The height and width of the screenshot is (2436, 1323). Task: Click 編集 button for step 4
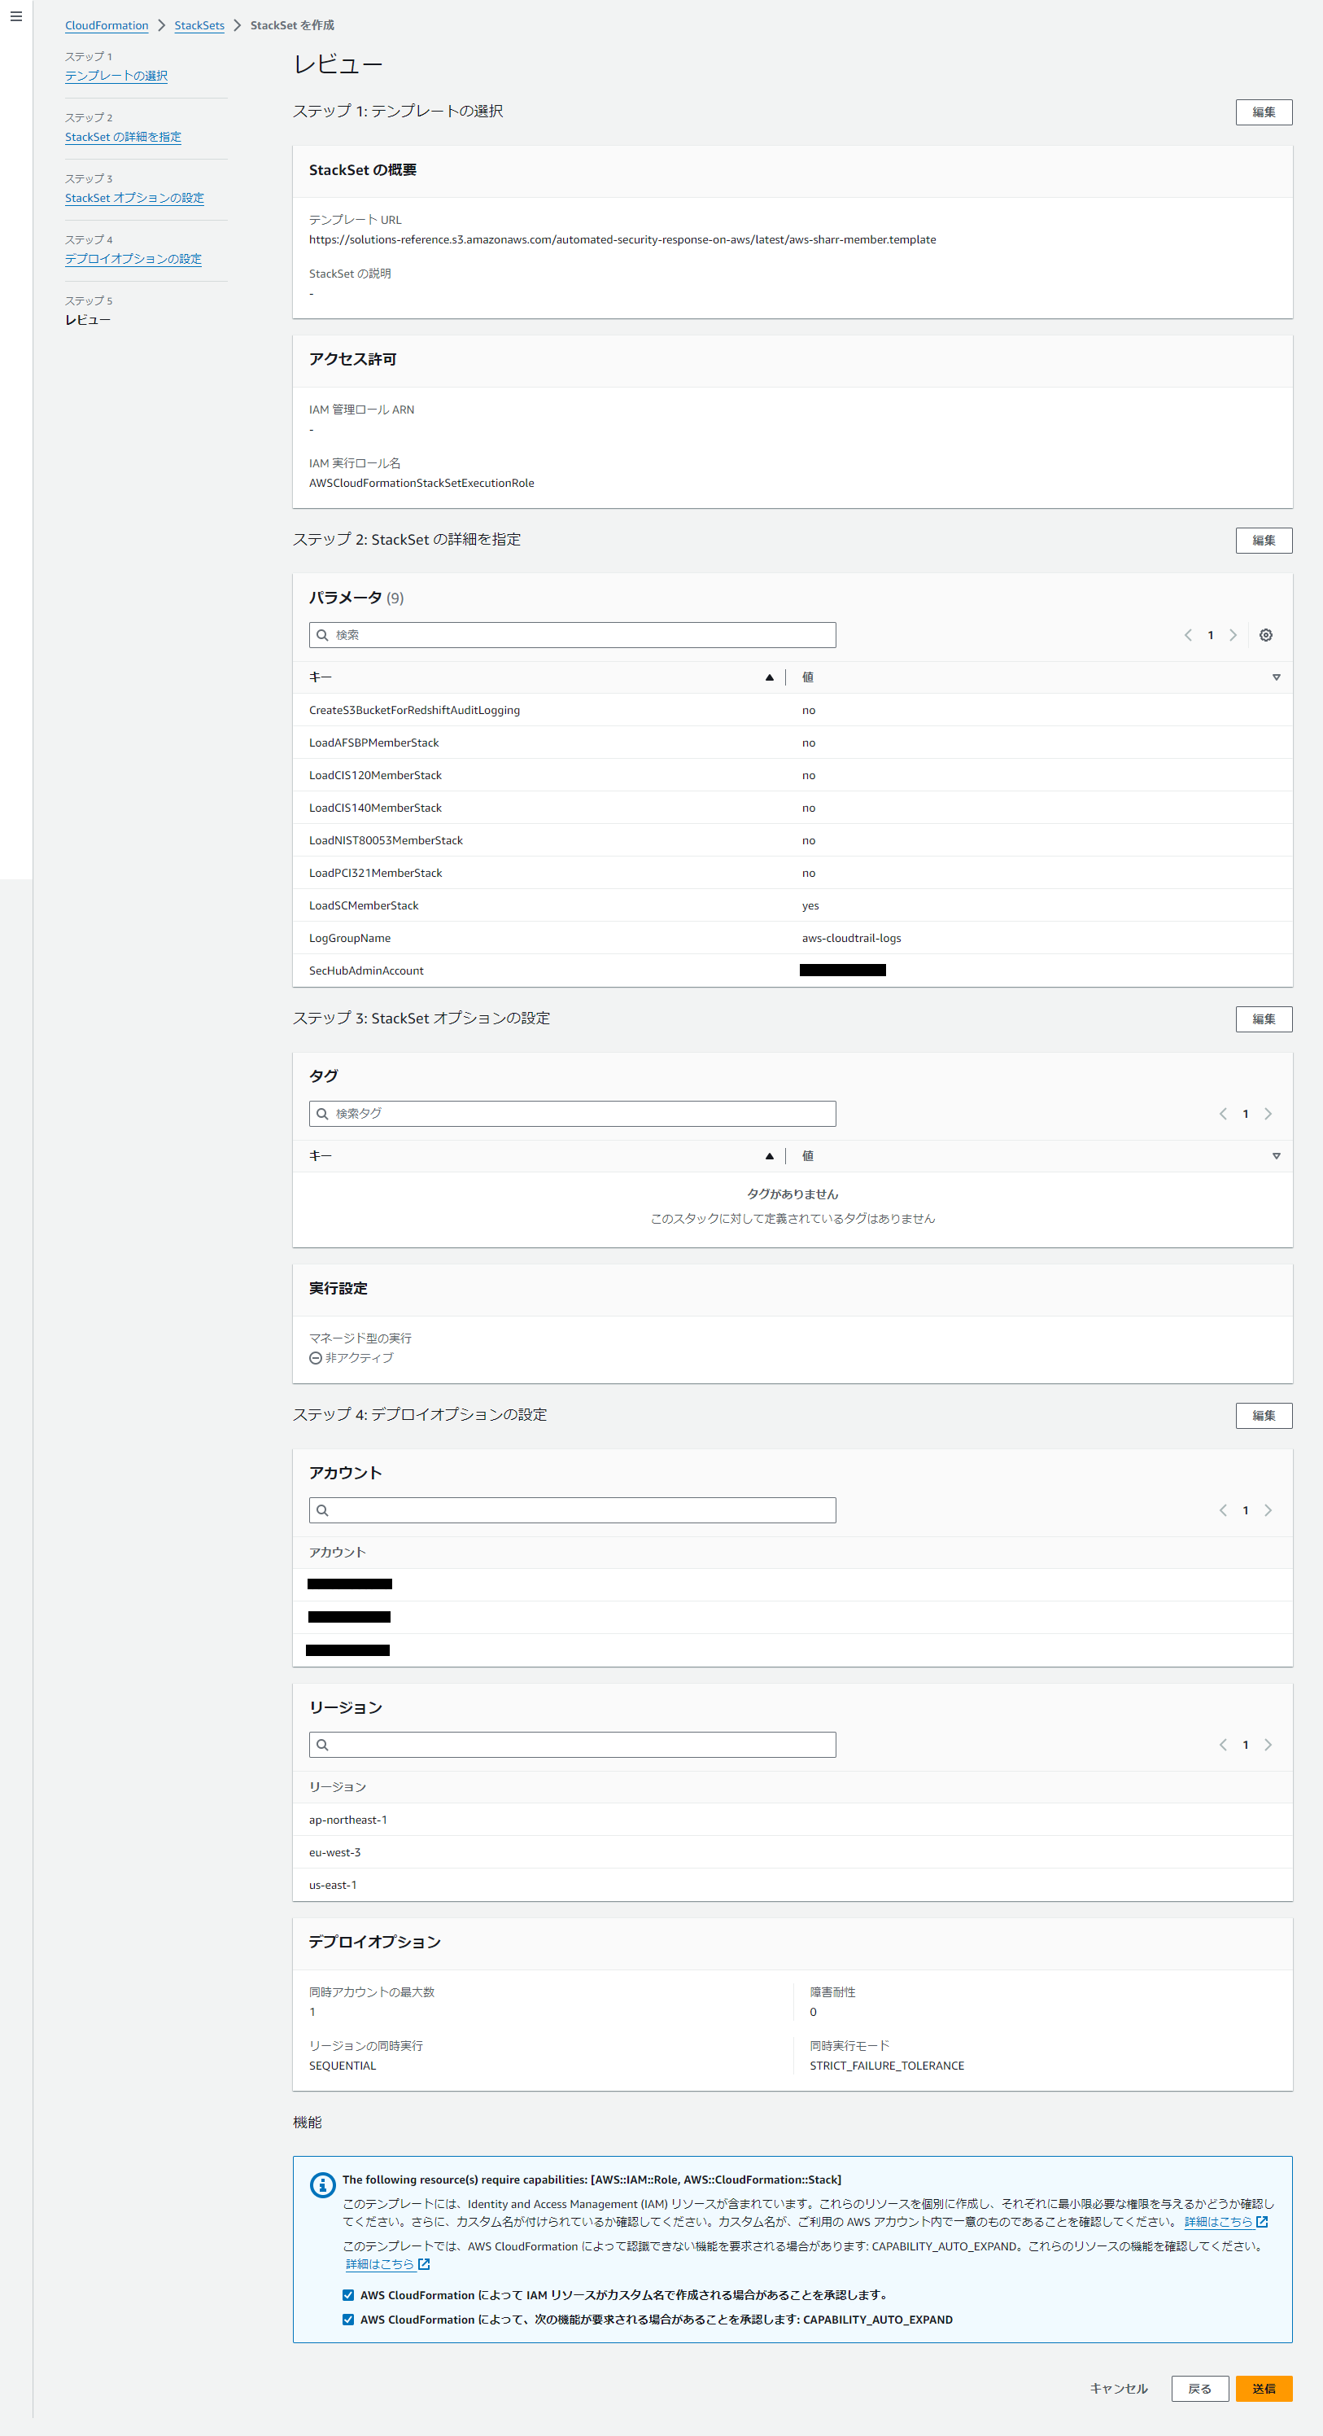(x=1264, y=1416)
